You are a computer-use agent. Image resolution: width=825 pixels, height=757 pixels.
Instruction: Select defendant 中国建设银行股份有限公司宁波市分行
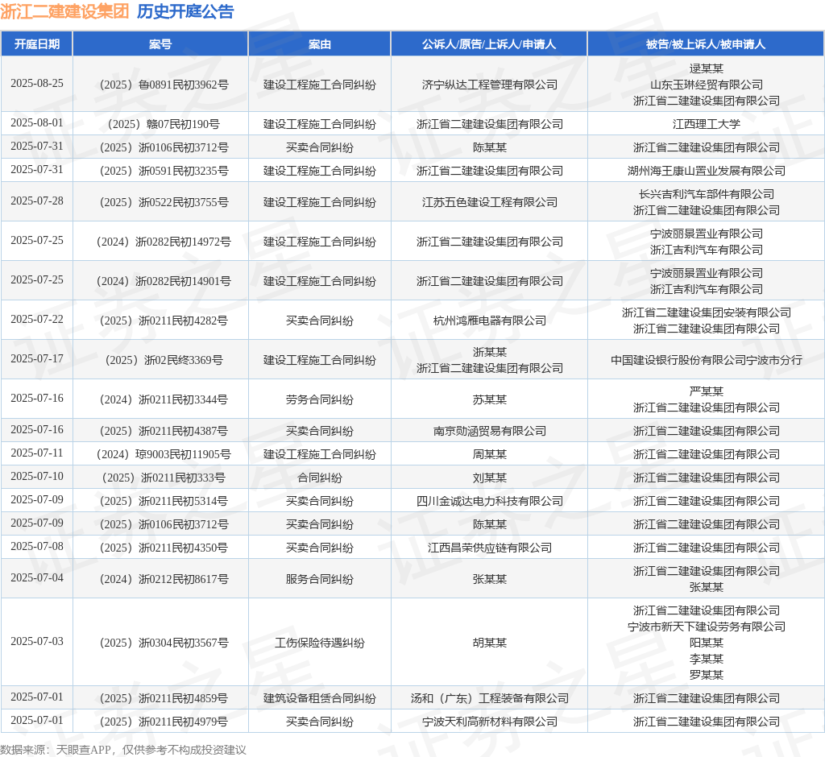tap(706, 360)
